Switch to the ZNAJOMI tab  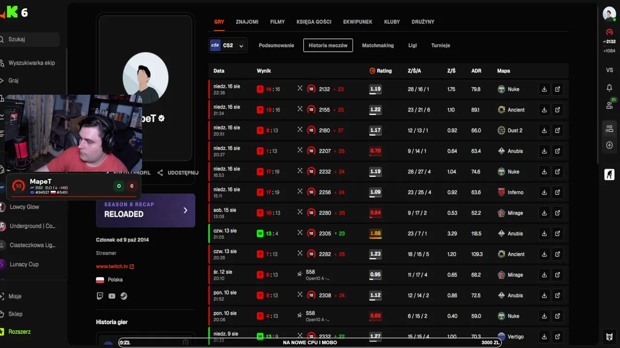[x=247, y=22]
